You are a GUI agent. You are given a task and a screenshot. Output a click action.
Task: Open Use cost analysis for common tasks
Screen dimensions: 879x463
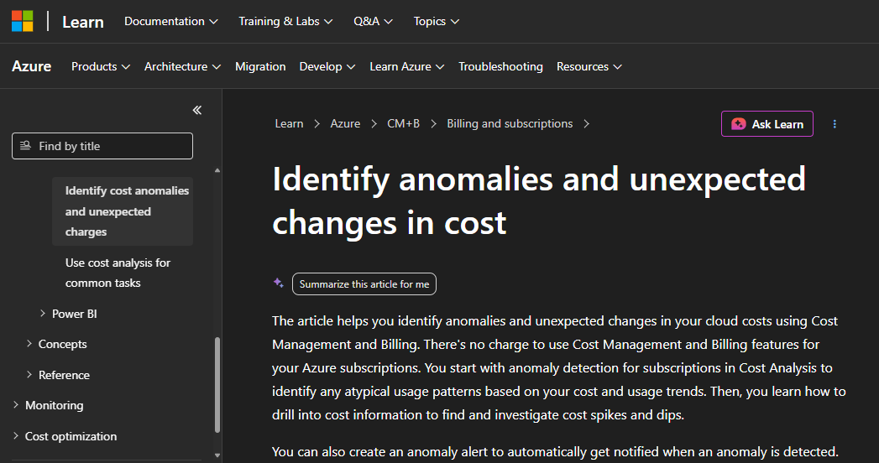coord(118,273)
